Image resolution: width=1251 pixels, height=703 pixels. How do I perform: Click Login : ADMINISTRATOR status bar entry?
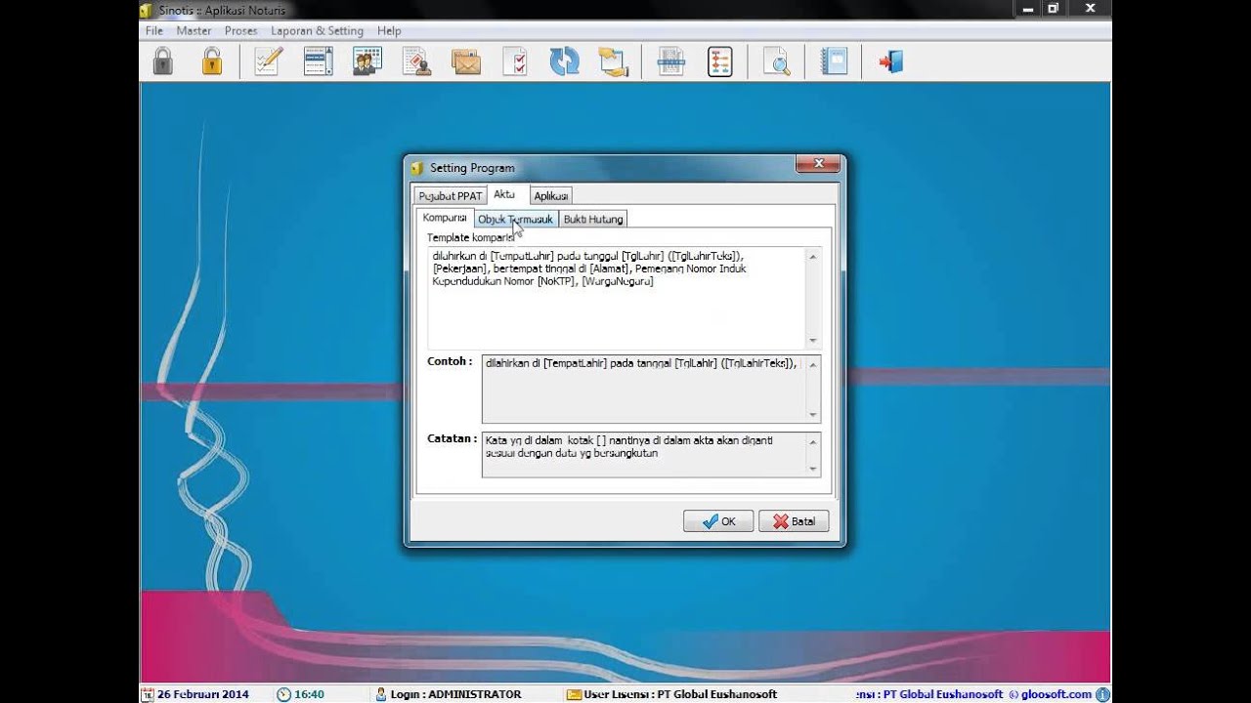[455, 694]
